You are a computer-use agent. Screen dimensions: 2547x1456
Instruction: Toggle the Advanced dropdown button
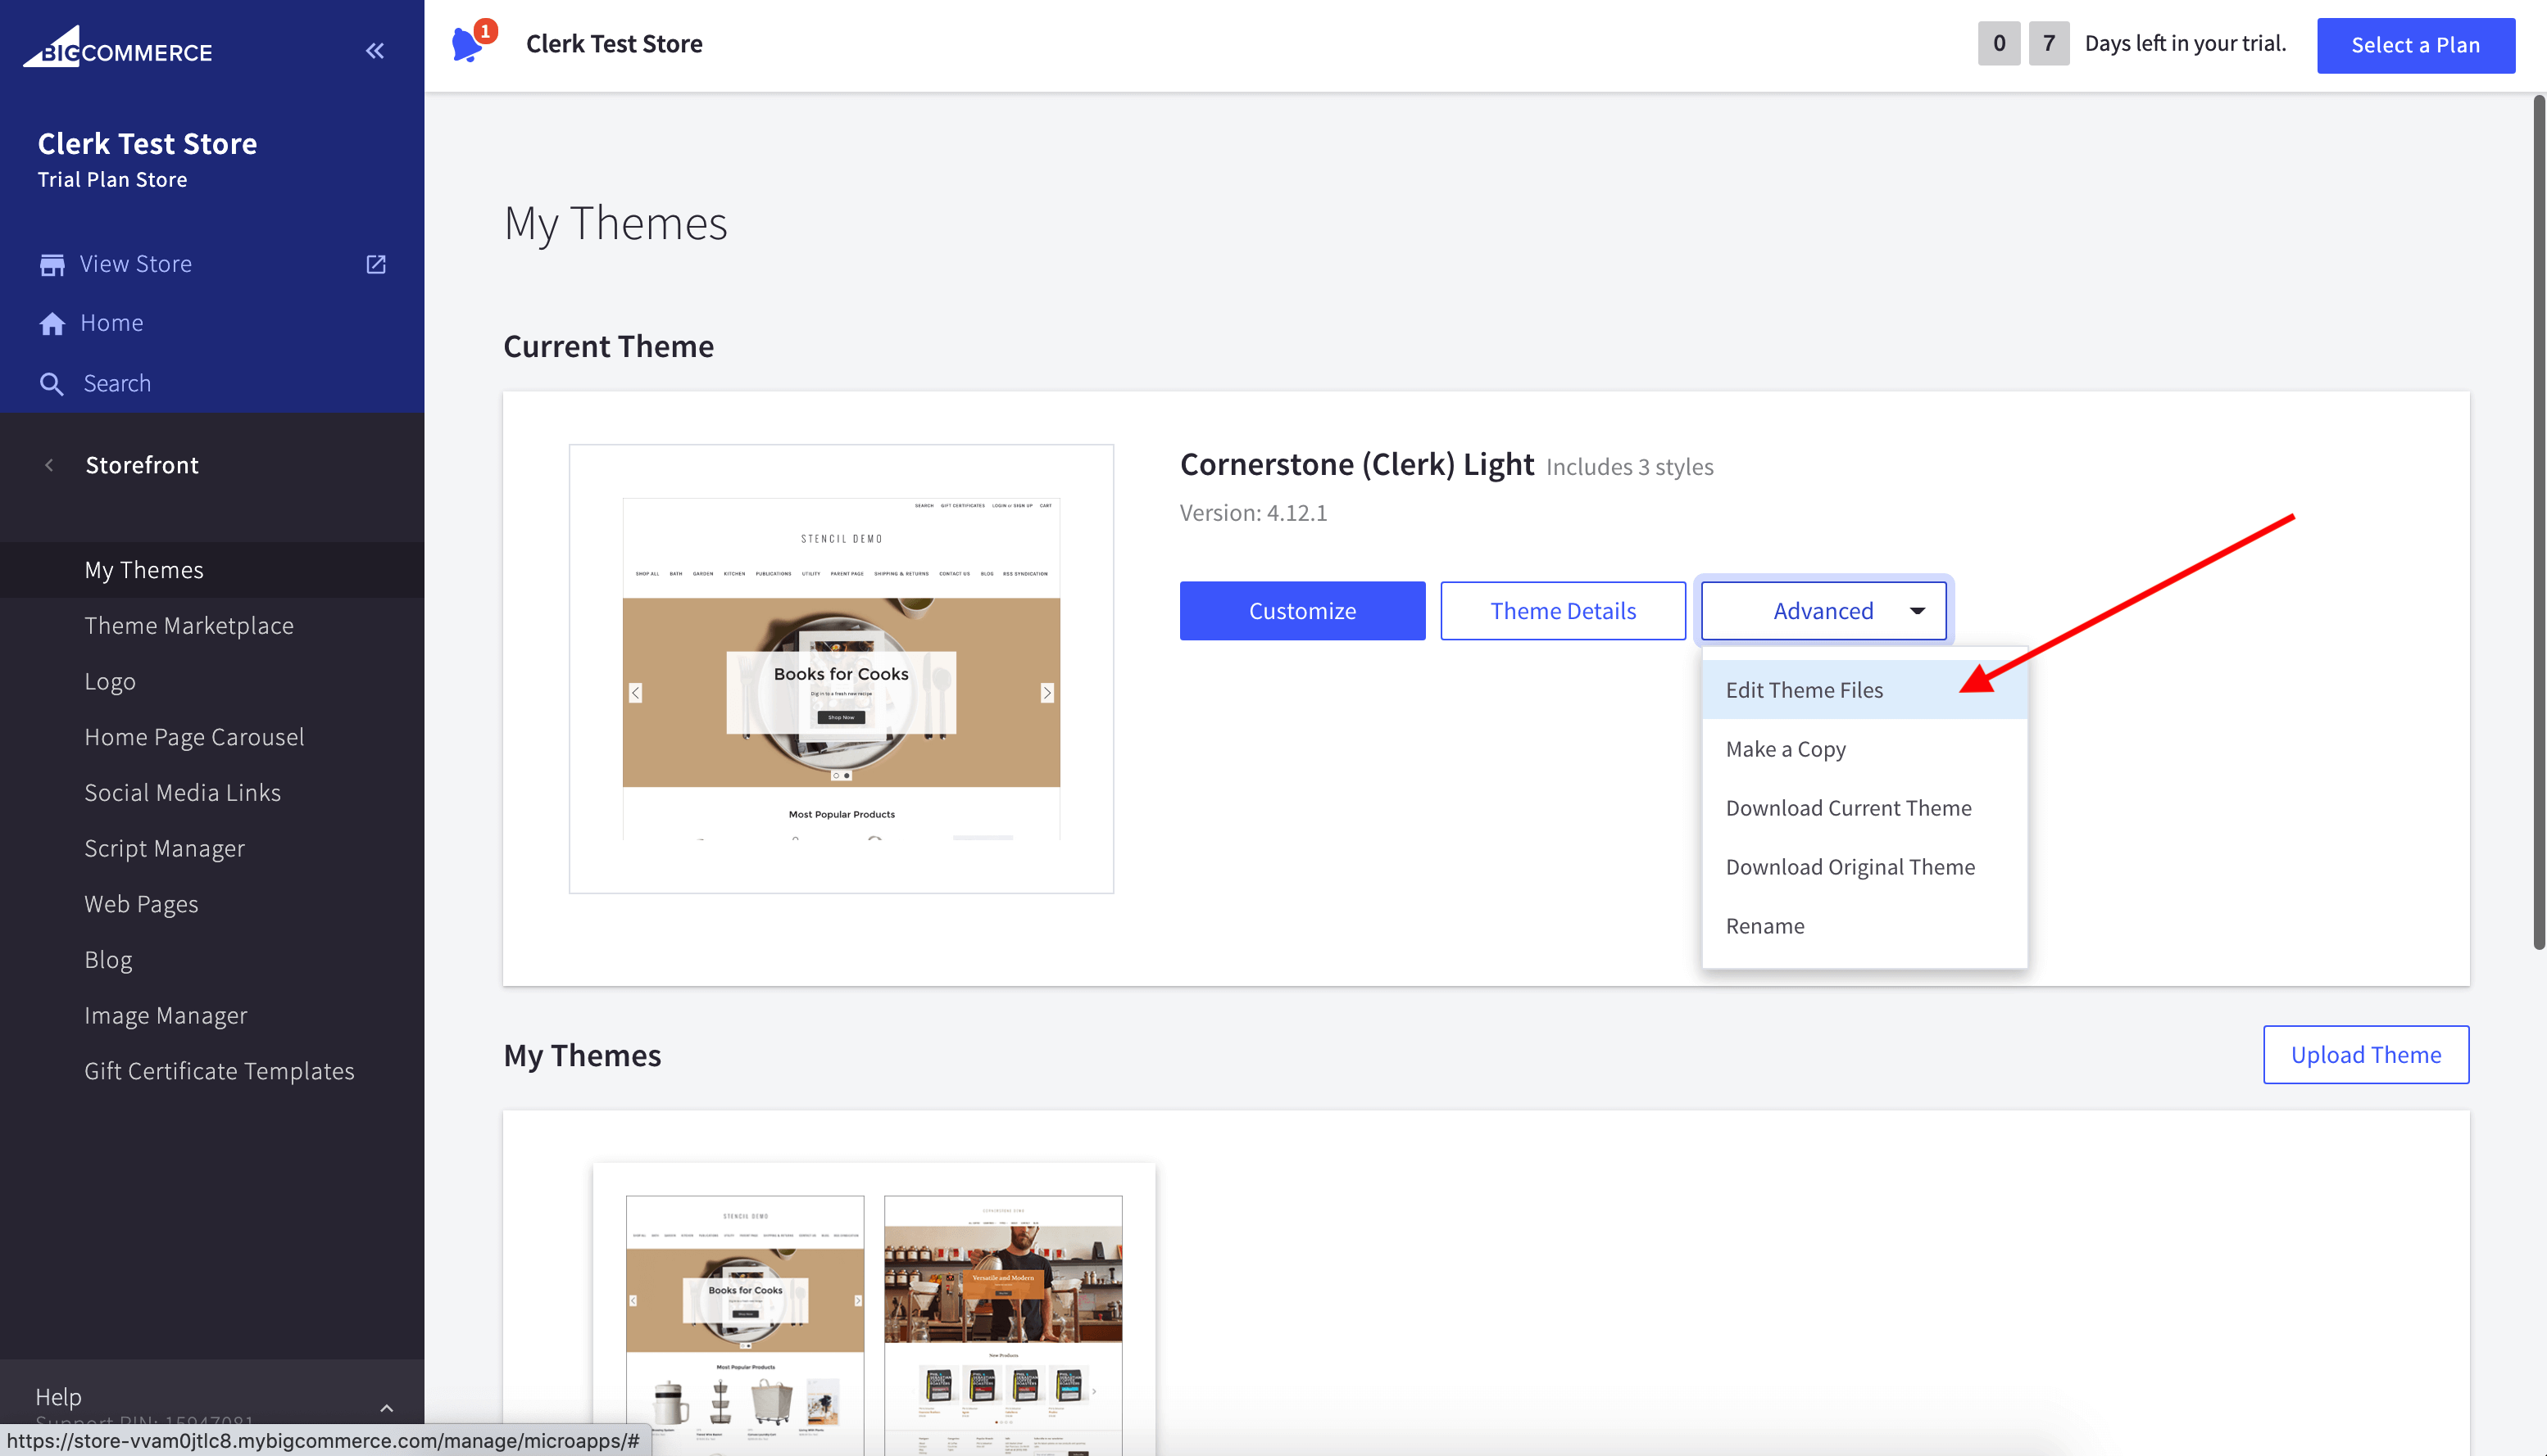(x=1823, y=611)
